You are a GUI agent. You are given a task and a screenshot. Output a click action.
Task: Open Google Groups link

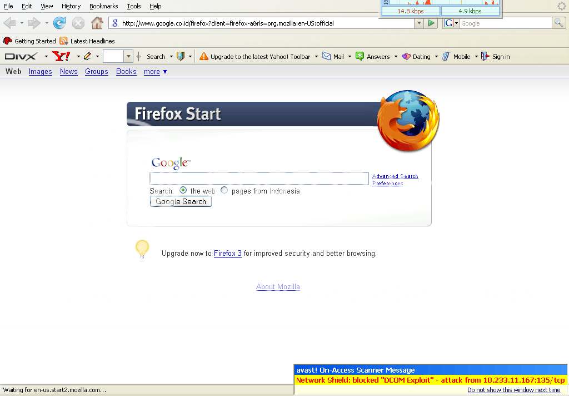tap(97, 72)
